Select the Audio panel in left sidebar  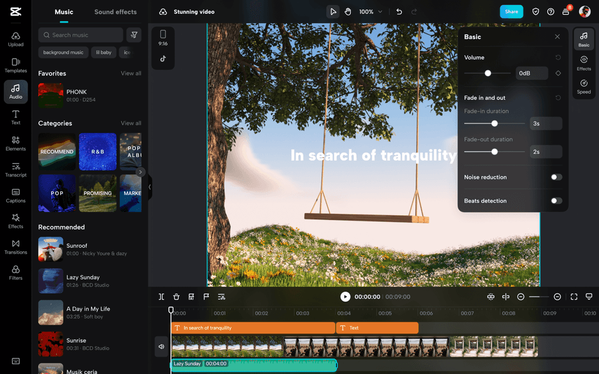16,92
